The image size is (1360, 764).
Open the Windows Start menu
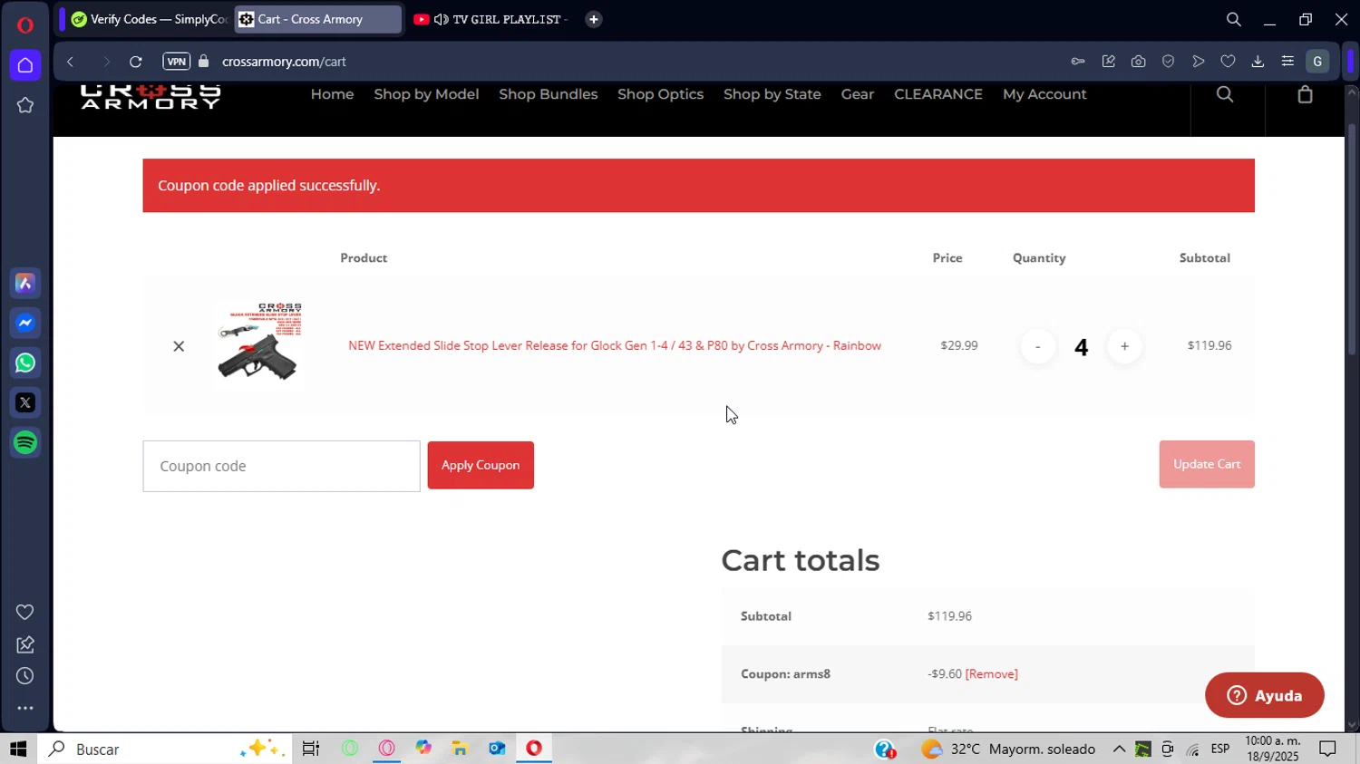point(18,749)
